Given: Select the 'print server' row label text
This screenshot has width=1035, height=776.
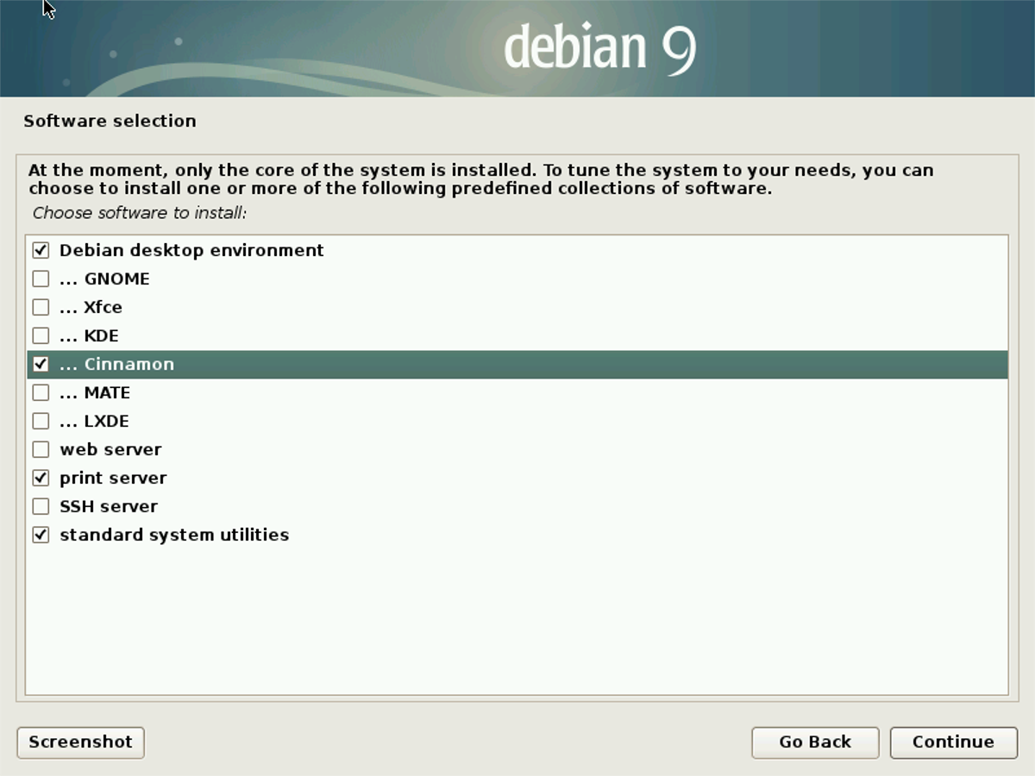Looking at the screenshot, I should (113, 479).
